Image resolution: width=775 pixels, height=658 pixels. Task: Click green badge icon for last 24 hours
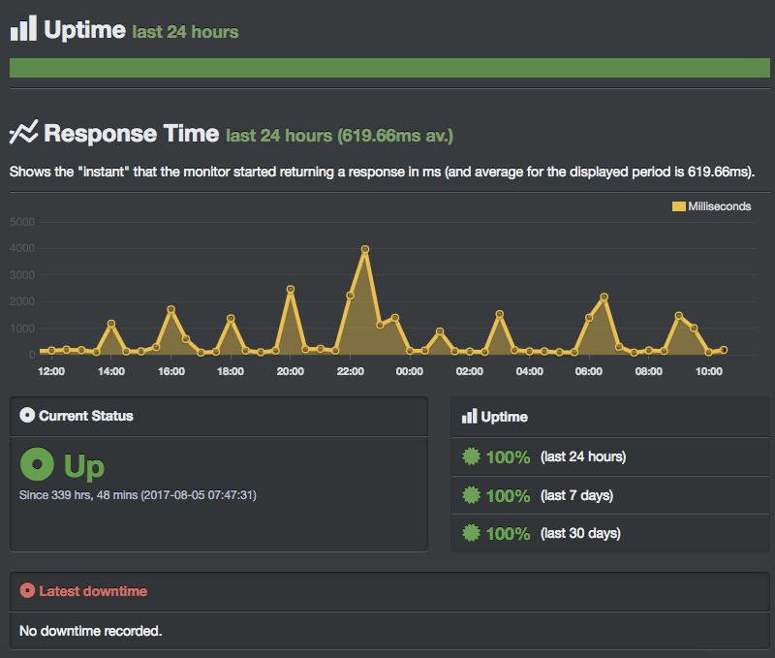coord(471,456)
